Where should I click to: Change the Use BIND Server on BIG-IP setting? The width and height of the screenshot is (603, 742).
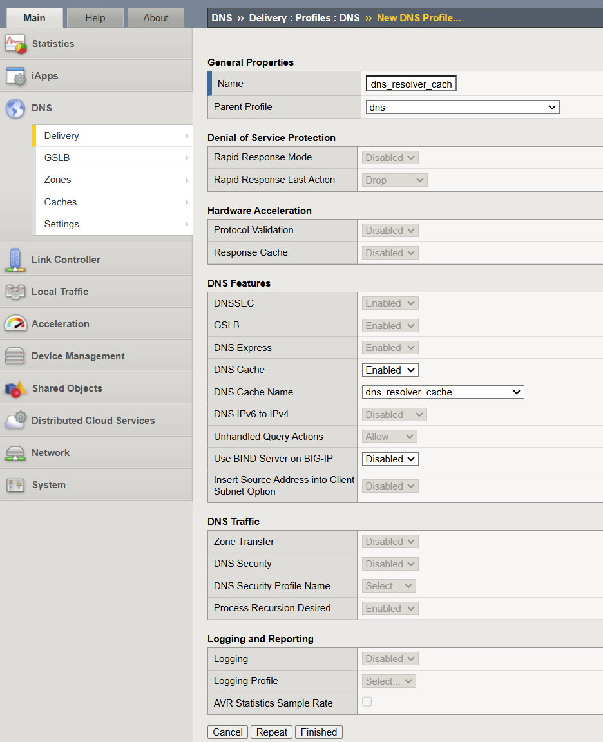[x=390, y=459]
